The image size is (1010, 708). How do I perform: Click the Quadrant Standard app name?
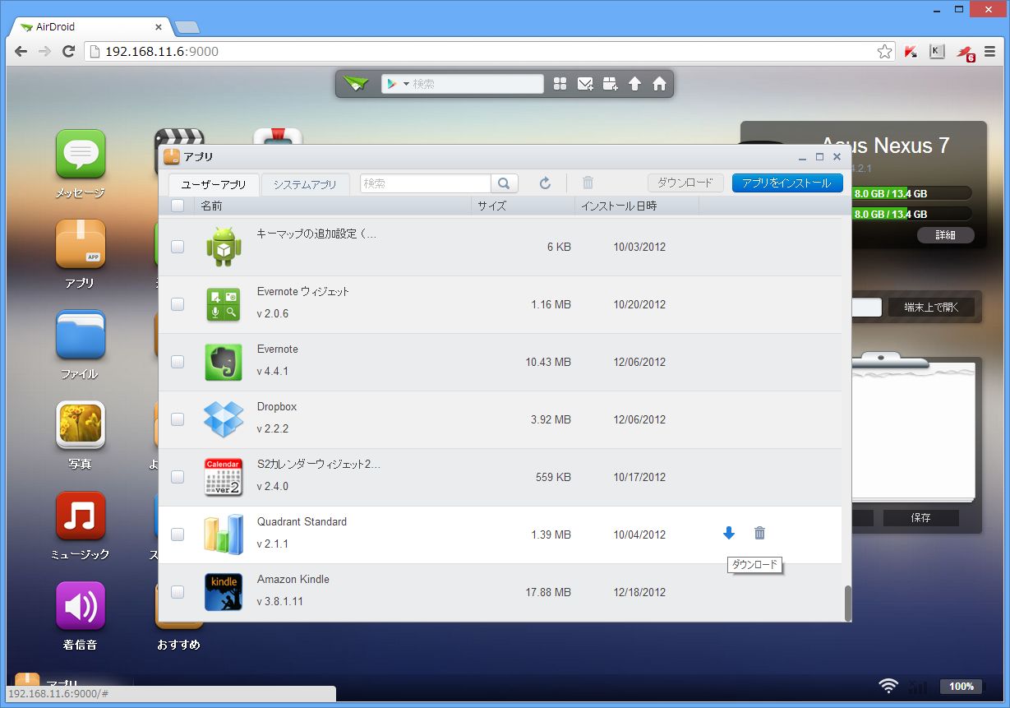click(302, 521)
